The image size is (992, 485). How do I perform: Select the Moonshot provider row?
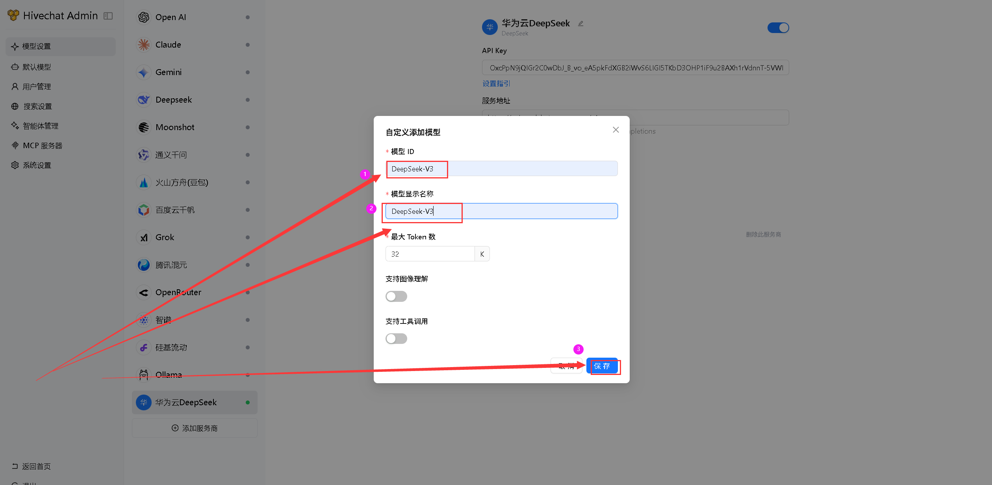pos(195,127)
